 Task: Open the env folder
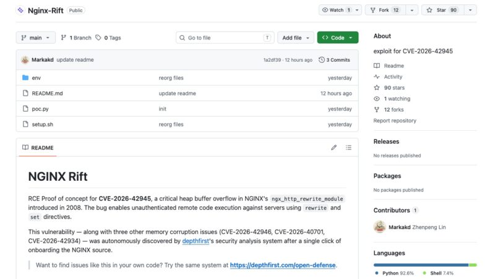(x=37, y=78)
